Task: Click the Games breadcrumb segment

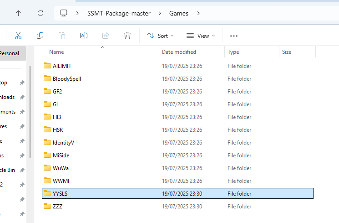Action: click(x=179, y=13)
